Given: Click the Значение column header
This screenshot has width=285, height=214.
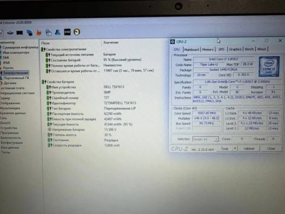Looking at the screenshot, I should (x=111, y=42).
